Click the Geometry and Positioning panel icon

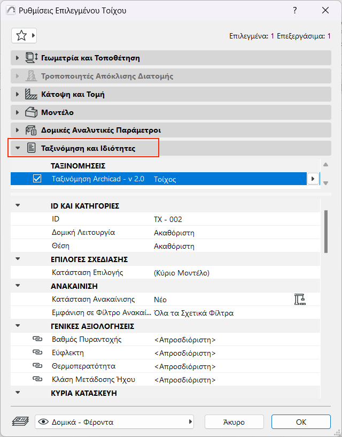[32, 58]
